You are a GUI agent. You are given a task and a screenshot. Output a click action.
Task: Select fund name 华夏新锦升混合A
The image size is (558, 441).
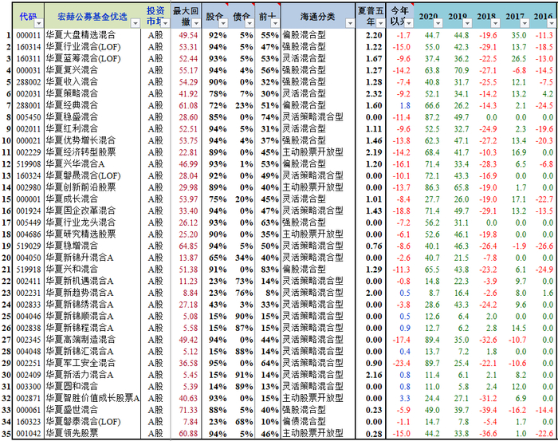(x=80, y=258)
